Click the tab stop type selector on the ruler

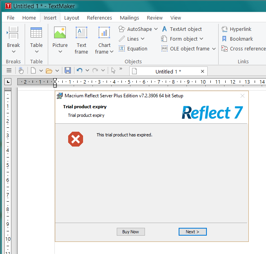8,82
